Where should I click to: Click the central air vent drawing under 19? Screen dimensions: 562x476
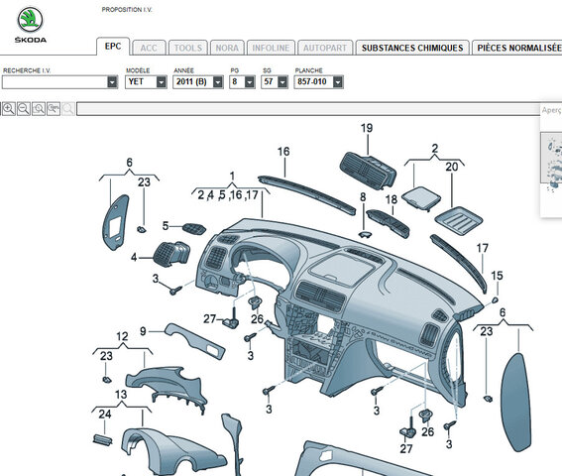(x=368, y=171)
